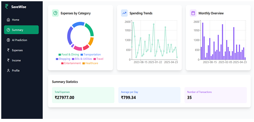Click the Shopping legend label
Screen dimensions: 254x122
(x=64, y=59)
